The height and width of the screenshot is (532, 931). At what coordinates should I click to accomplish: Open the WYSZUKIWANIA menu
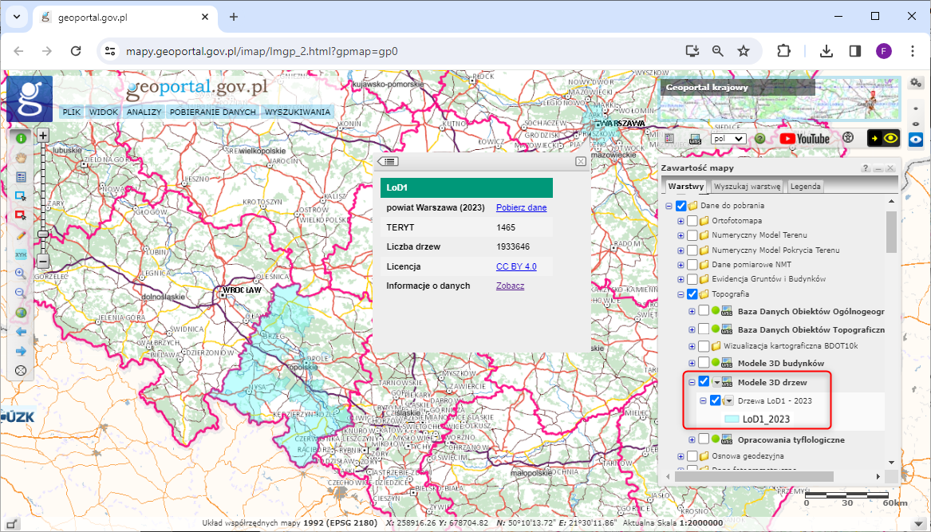coord(298,112)
